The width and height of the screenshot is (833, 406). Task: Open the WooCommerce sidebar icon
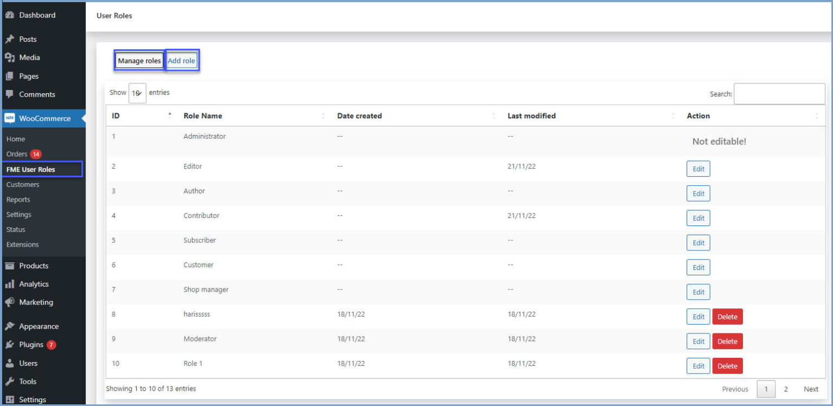click(x=9, y=118)
